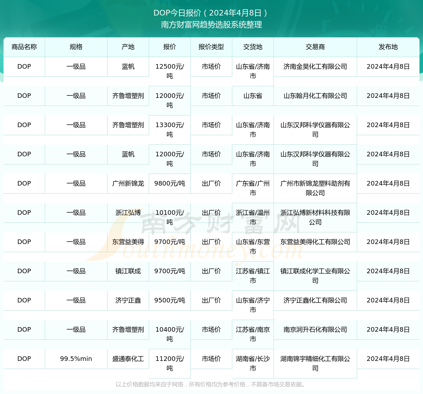Click delivery place '江苏省/南京市'
The height and width of the screenshot is (394, 423).
(x=253, y=334)
